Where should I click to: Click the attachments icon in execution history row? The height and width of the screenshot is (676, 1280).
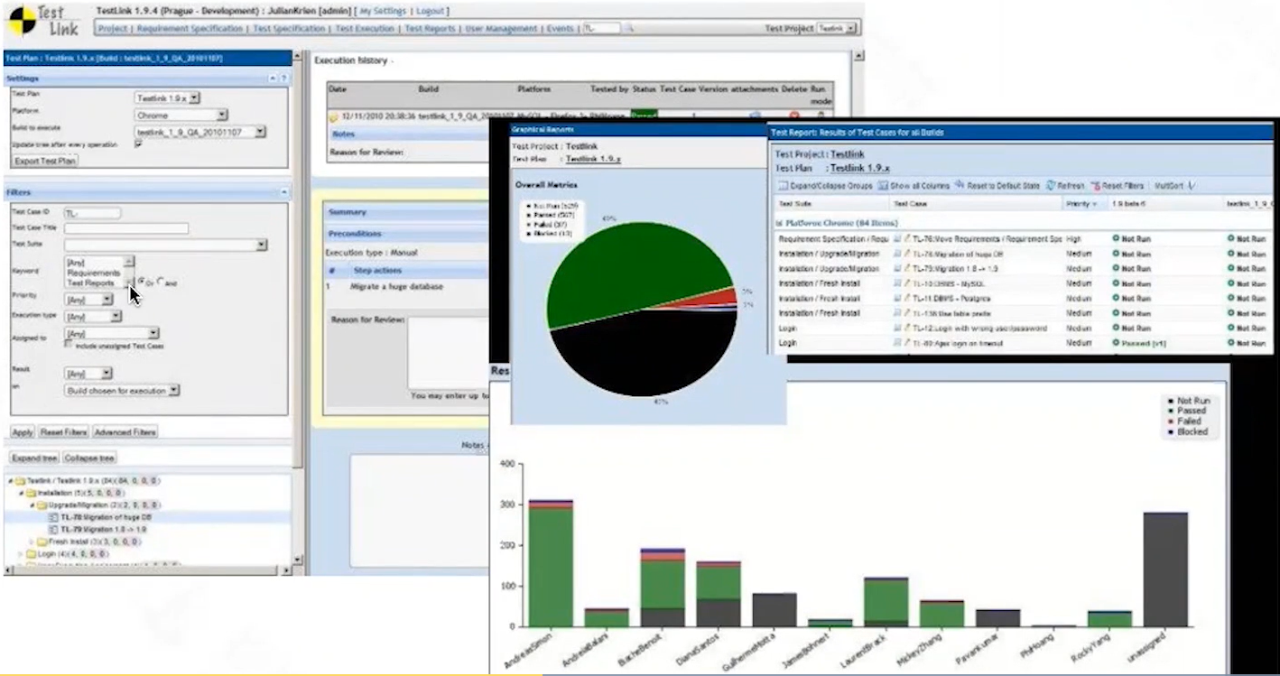(755, 116)
